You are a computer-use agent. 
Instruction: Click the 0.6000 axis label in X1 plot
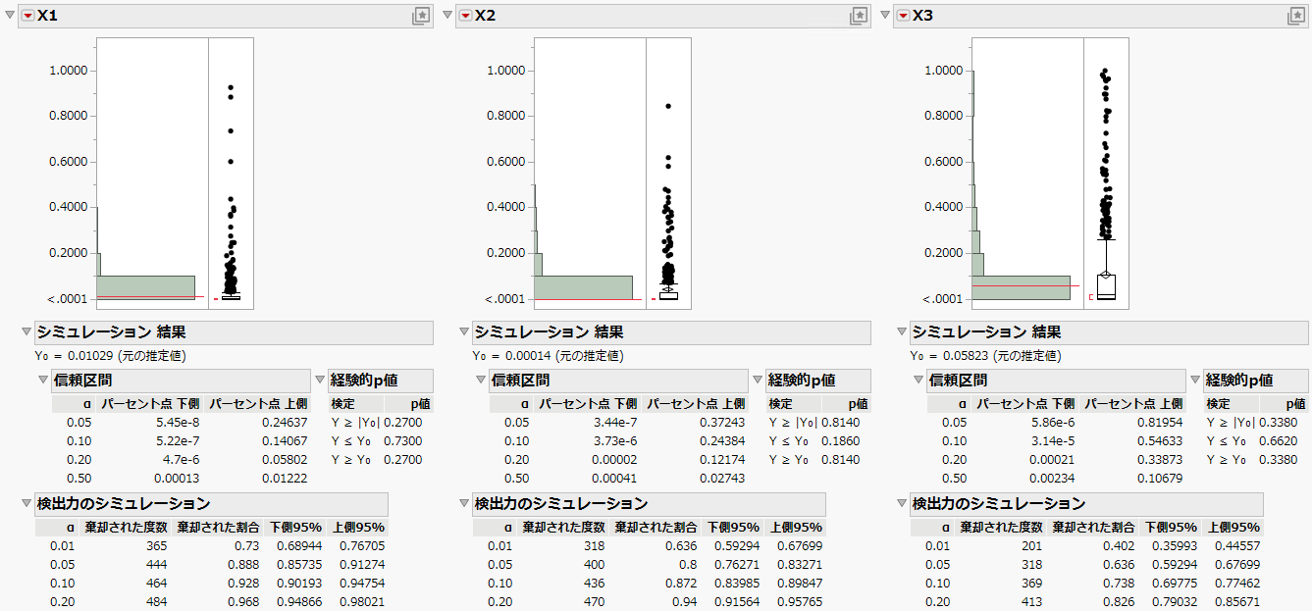click(x=68, y=162)
